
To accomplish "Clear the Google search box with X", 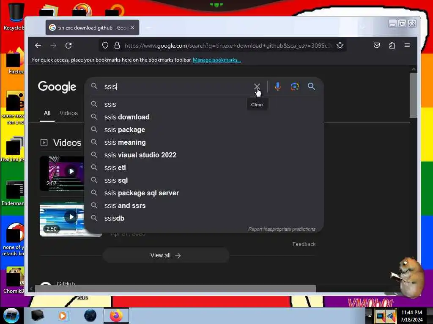I will point(257,86).
